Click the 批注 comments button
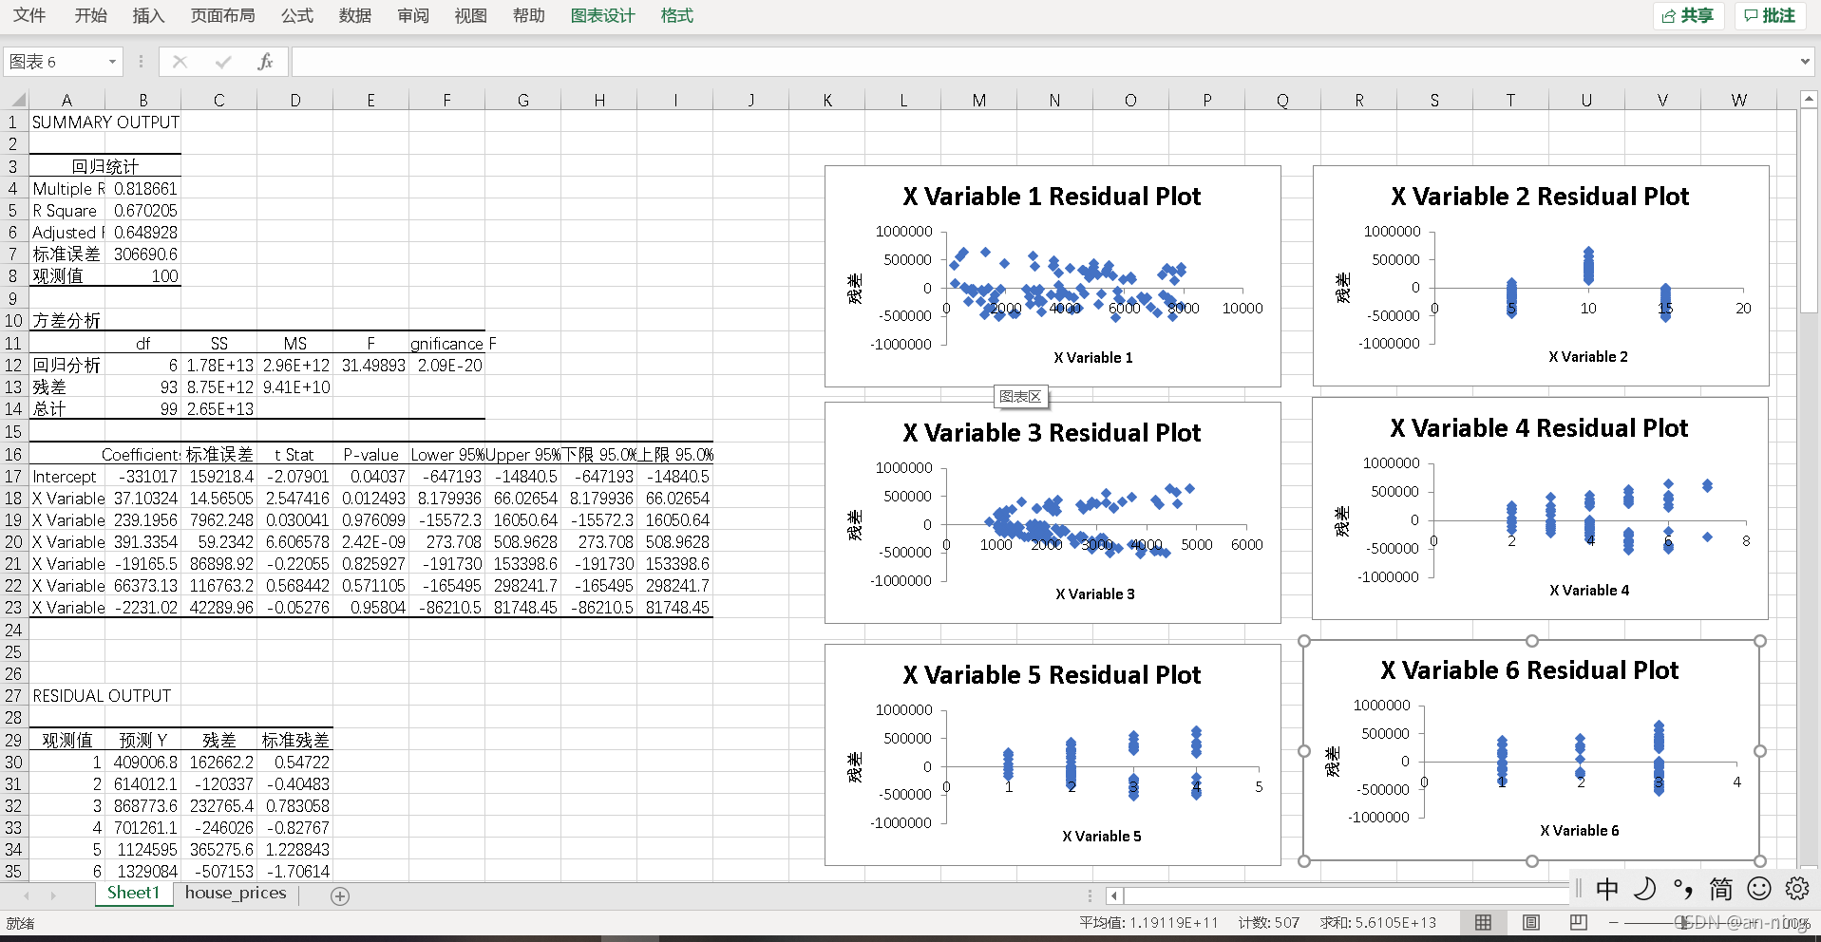Viewport: 1821px width, 942px height. click(1770, 15)
